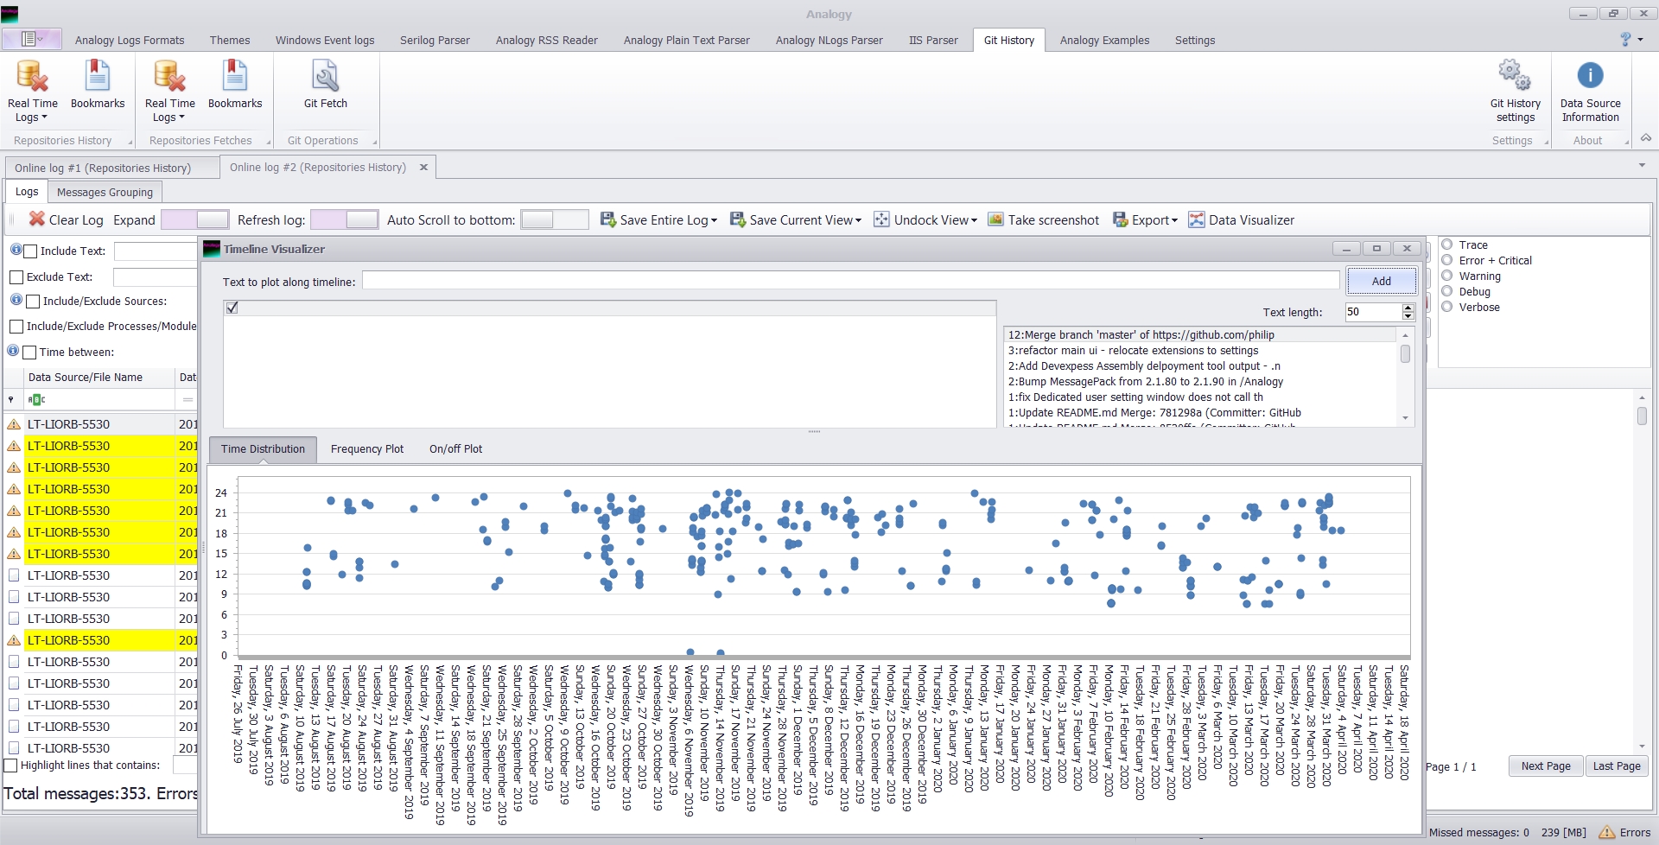Increase the Text length value
1659x845 pixels.
click(x=1408, y=308)
